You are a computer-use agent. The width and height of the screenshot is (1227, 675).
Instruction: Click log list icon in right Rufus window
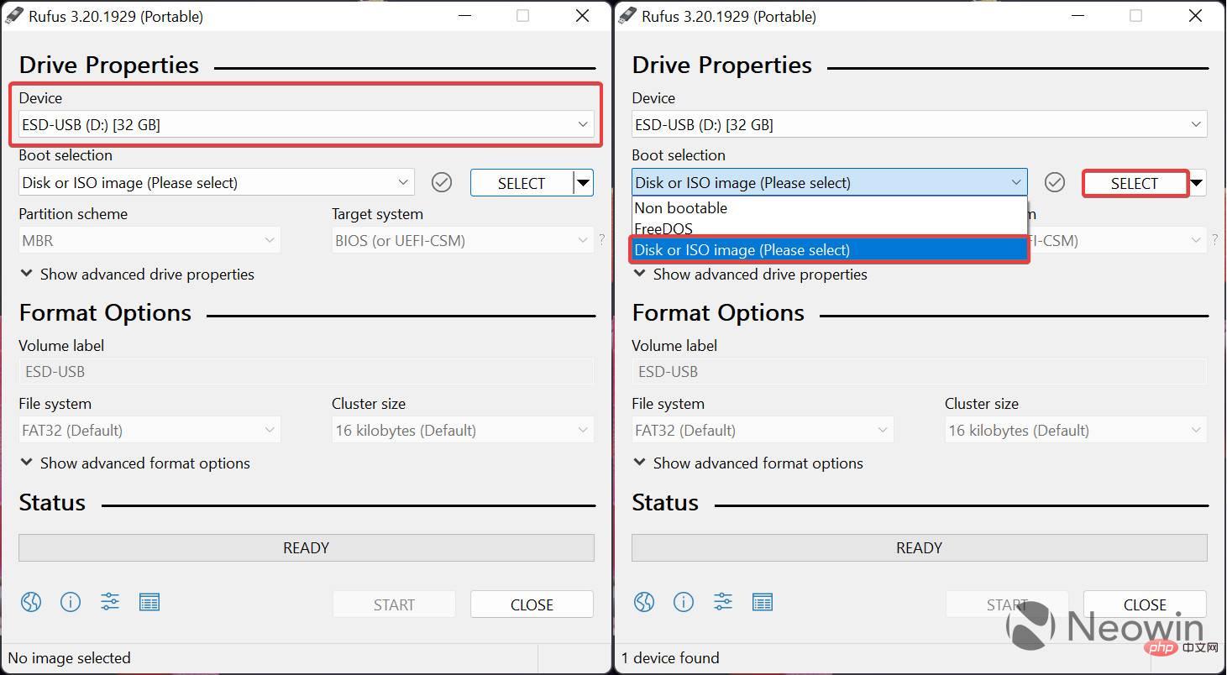point(763,602)
